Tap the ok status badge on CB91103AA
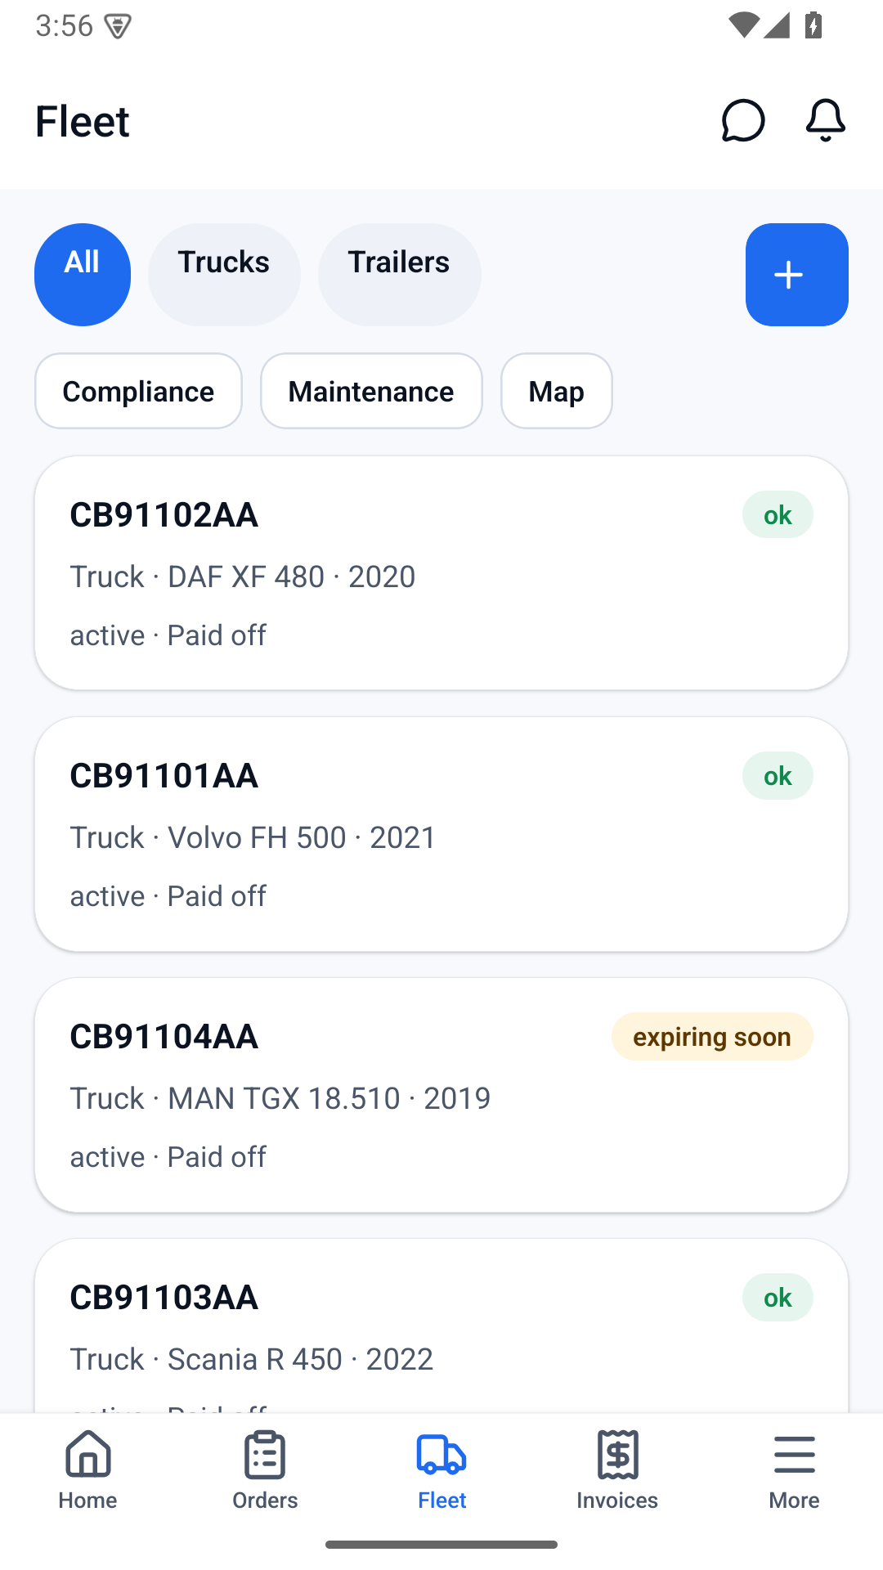 [x=778, y=1298]
